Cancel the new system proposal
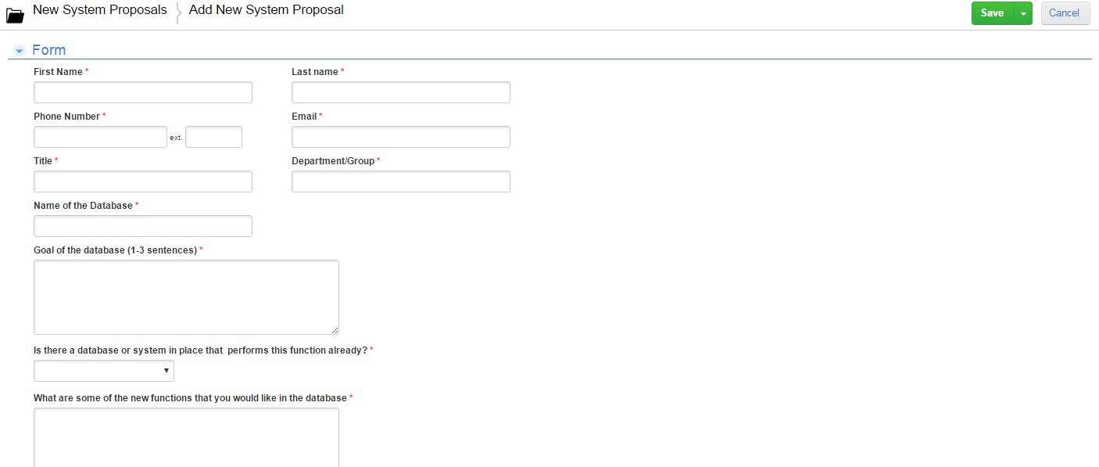1099x467 pixels. click(1065, 13)
